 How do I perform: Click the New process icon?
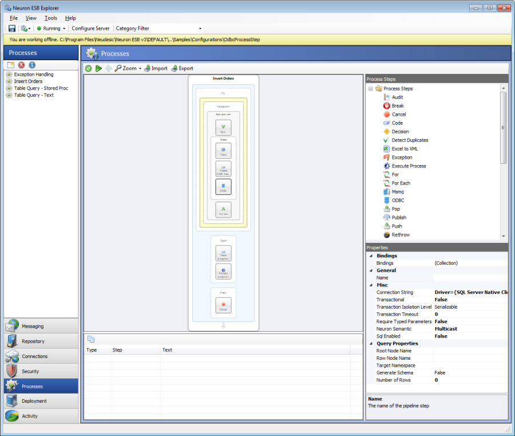(x=11, y=65)
